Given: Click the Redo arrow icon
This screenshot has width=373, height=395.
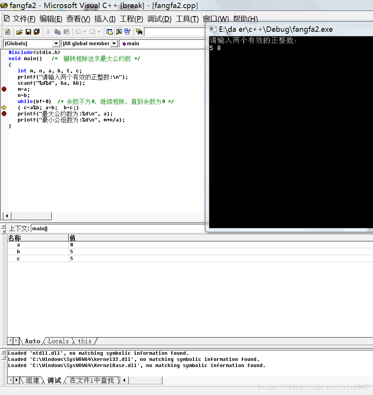Looking at the screenshot, I should [92, 32].
